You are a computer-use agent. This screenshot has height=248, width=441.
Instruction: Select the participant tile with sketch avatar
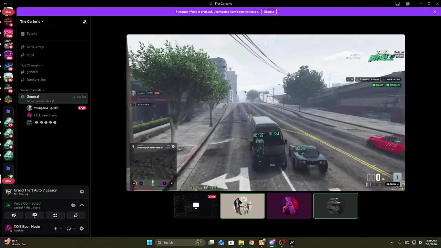(x=243, y=206)
